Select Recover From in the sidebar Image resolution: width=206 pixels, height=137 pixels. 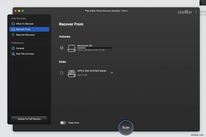pyautogui.click(x=29, y=29)
